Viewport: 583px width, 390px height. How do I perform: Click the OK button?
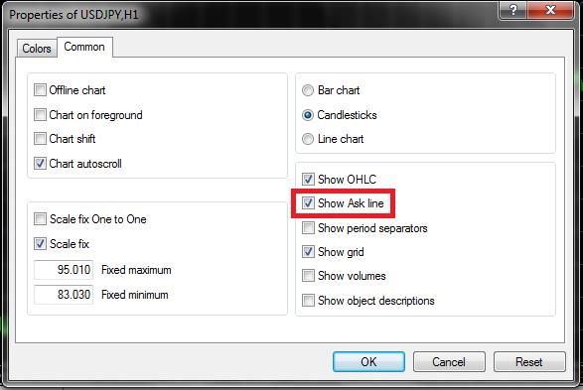[x=368, y=362]
